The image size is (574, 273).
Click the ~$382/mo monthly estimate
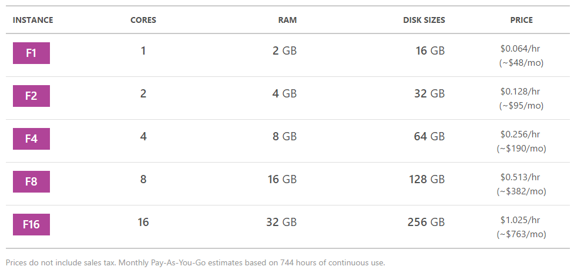[521, 191]
